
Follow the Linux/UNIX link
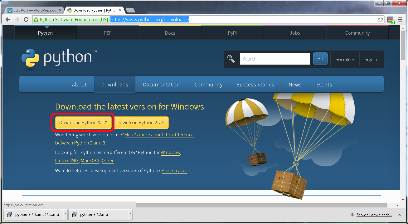coord(67,161)
